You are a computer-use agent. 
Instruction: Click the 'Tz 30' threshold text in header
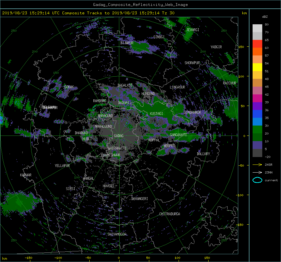coord(168,13)
